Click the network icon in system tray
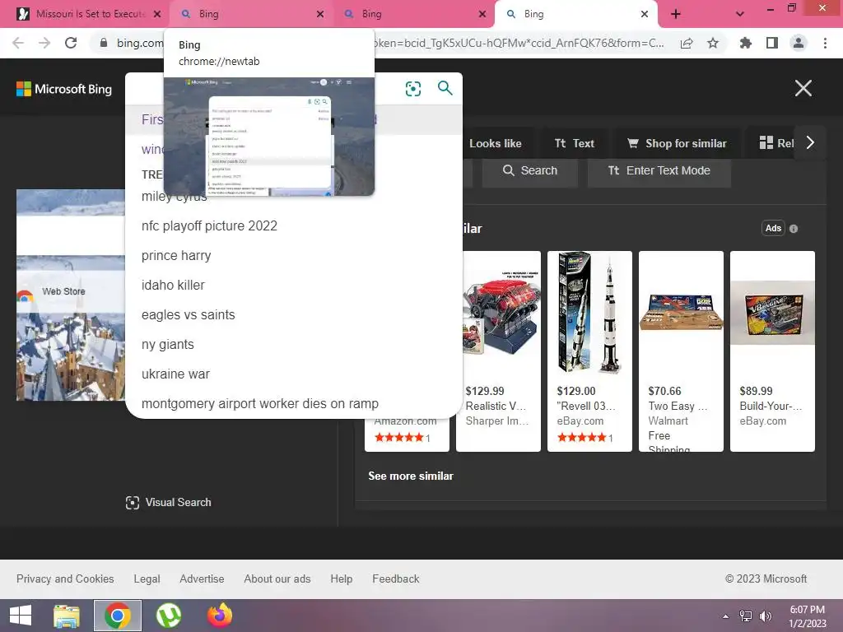This screenshot has height=632, width=843. [x=746, y=616]
